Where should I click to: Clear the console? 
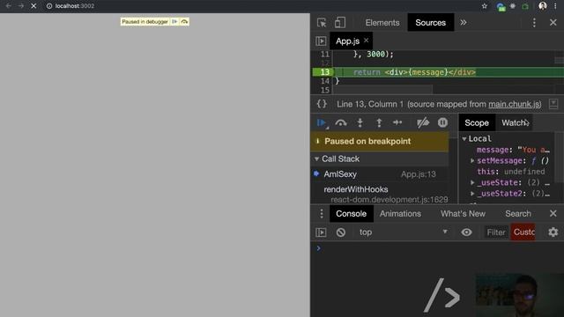coord(341,232)
